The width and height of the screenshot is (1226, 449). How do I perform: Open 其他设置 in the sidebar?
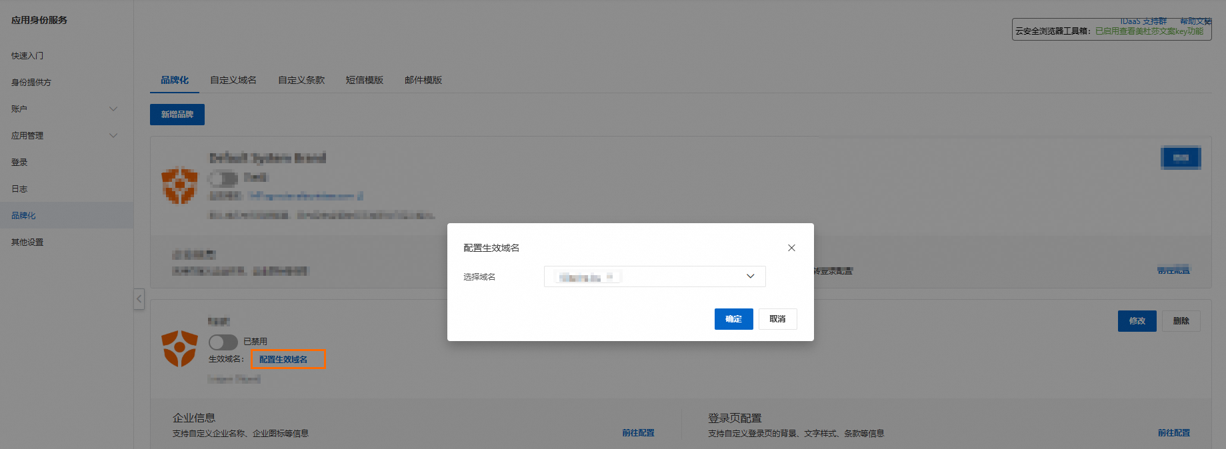coord(67,242)
